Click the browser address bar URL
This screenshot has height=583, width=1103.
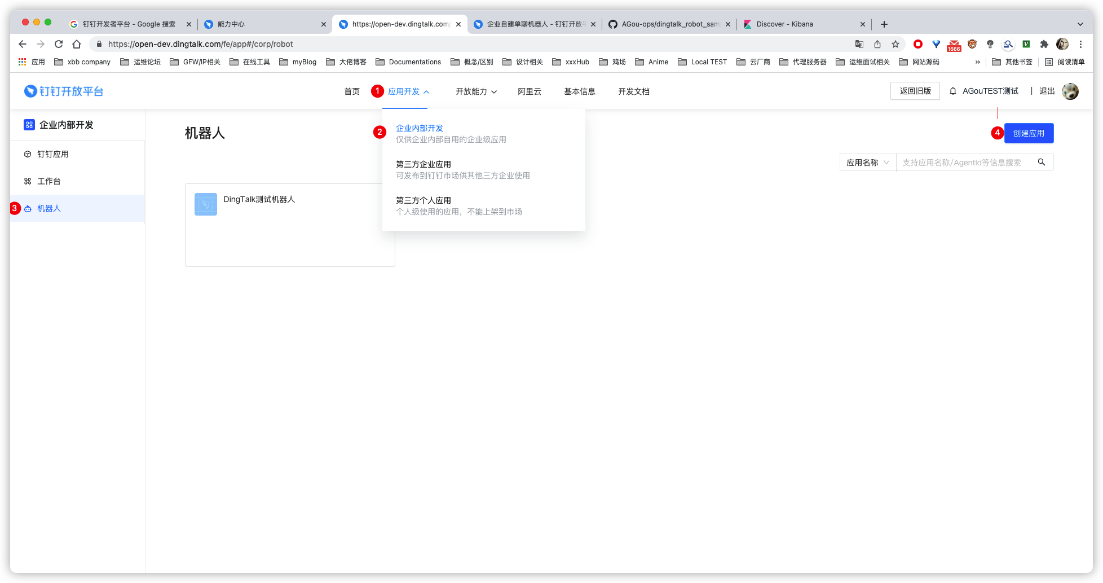[200, 44]
